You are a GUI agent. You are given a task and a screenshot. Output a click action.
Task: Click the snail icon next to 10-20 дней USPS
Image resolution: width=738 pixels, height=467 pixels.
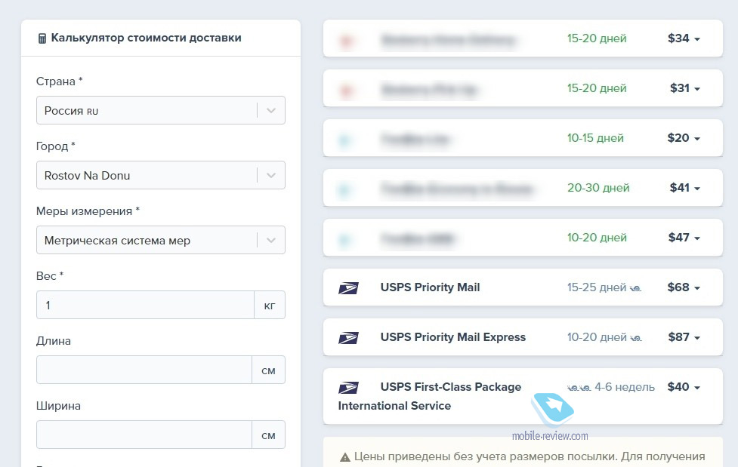coord(636,338)
